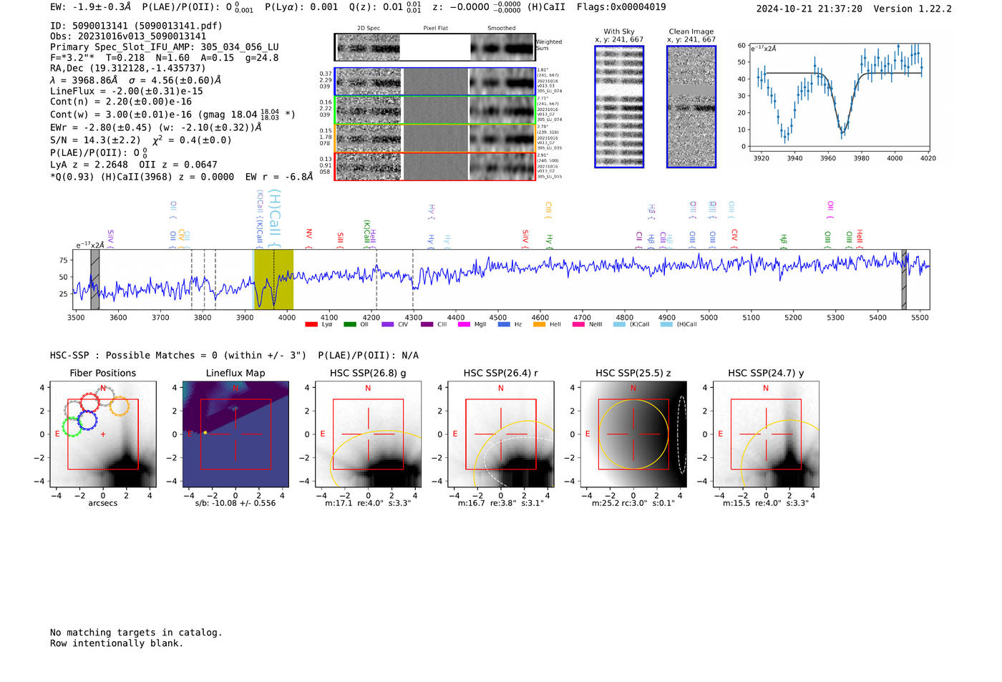The height and width of the screenshot is (682, 1002).
Task: Open the HSC SSP(26.4) r image
Action: (501, 434)
